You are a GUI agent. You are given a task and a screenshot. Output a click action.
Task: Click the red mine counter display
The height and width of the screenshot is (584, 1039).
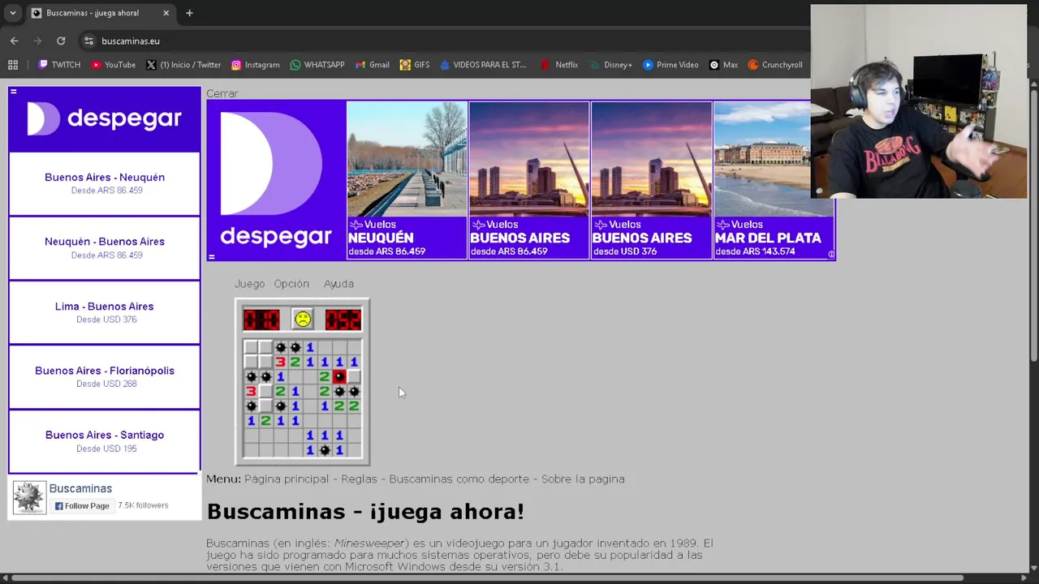click(x=261, y=320)
